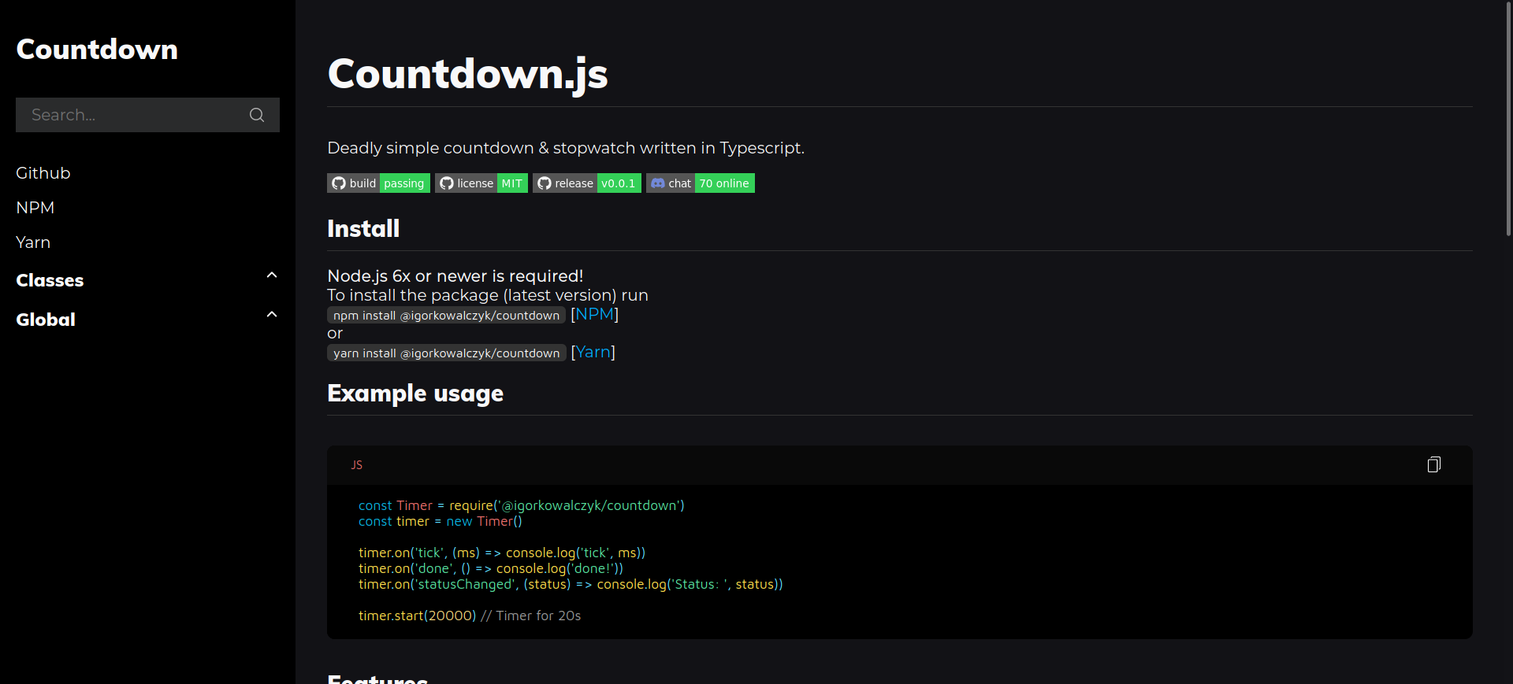Image resolution: width=1513 pixels, height=684 pixels.
Task: Copy the example code with clipboard icon
Action: pos(1433,464)
